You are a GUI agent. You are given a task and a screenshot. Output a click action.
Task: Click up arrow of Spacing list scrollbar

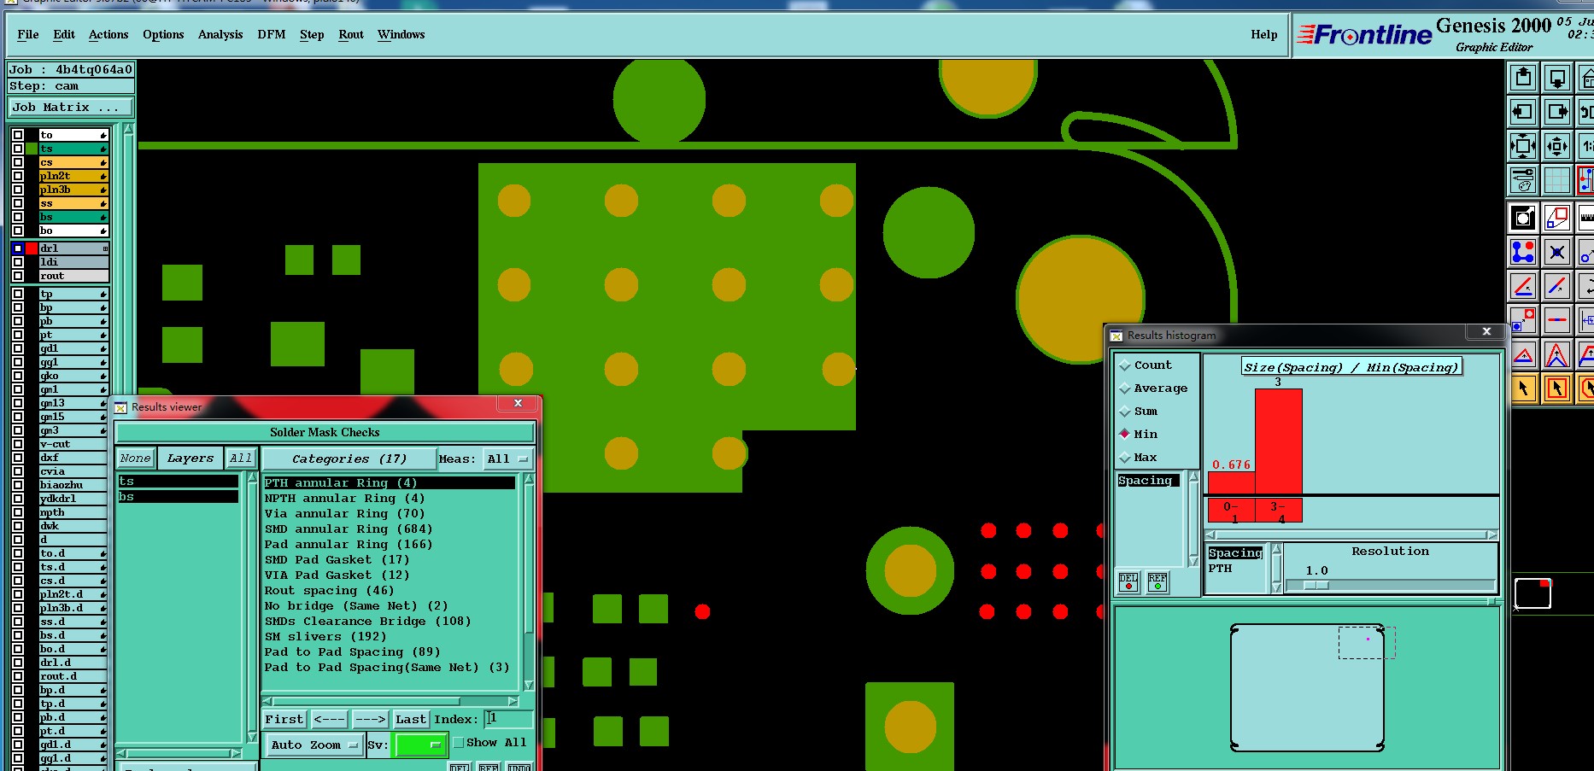click(x=1193, y=477)
